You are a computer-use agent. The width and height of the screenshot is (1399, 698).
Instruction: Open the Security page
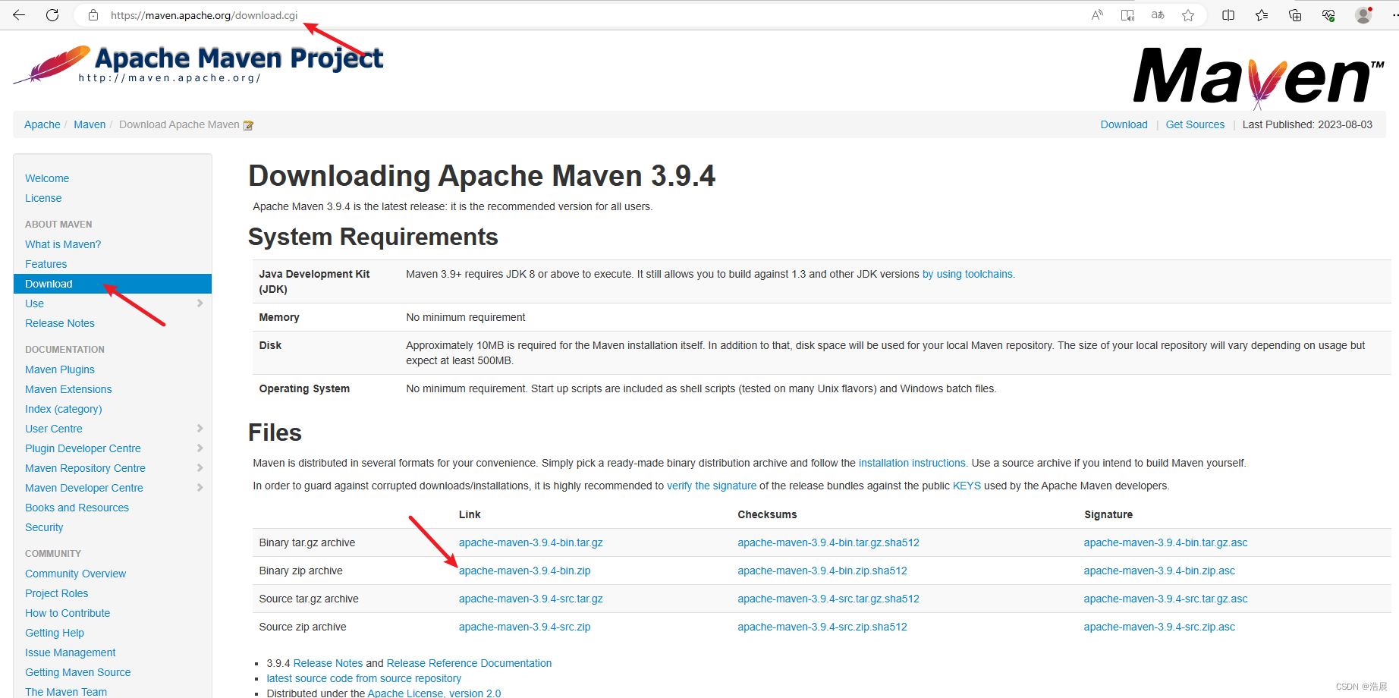[x=44, y=527]
